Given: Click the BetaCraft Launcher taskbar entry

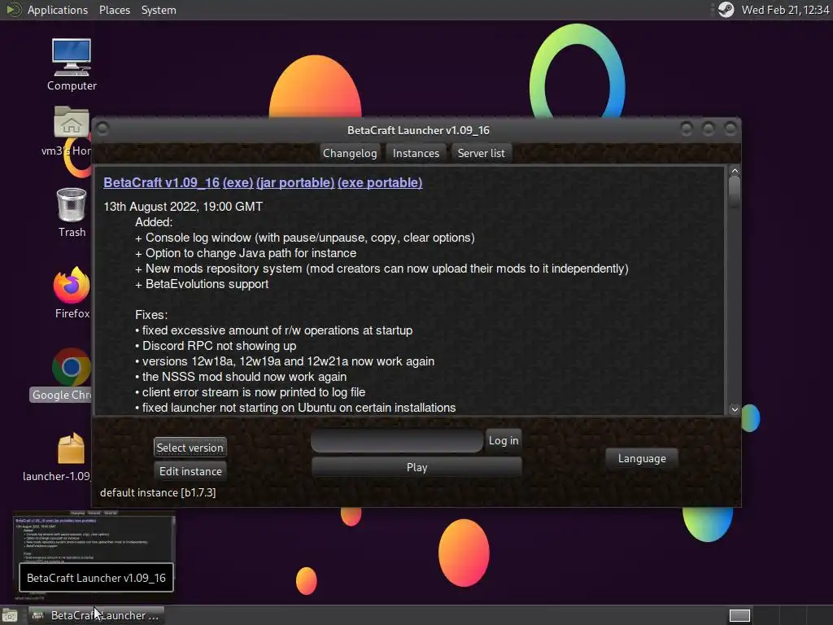Looking at the screenshot, I should click(x=96, y=615).
